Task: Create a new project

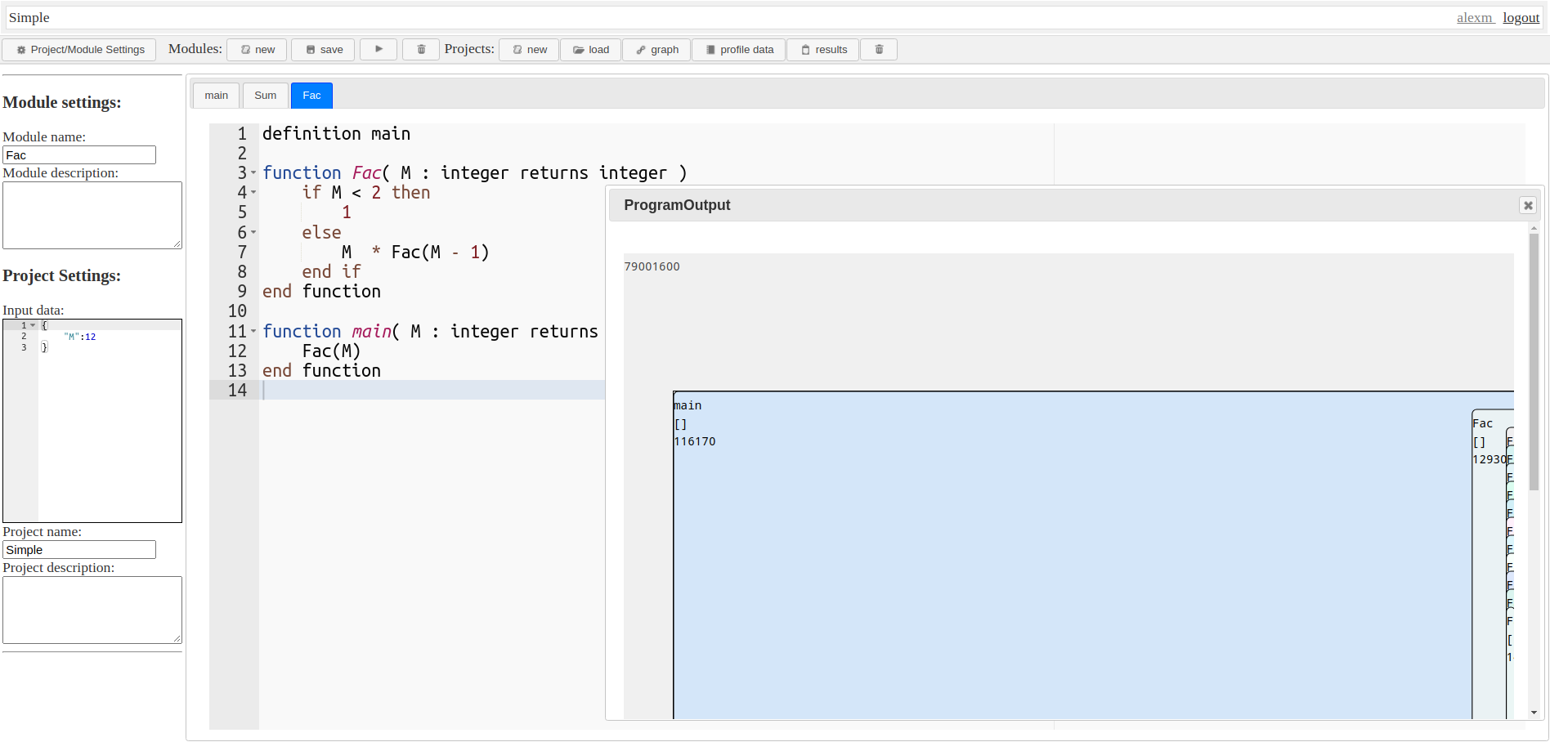Action: tap(529, 50)
